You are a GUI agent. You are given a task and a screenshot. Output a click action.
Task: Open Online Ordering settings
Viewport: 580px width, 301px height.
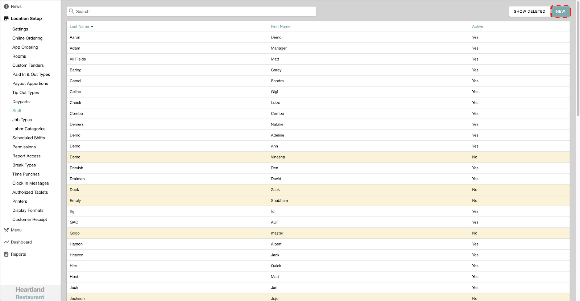coord(27,38)
